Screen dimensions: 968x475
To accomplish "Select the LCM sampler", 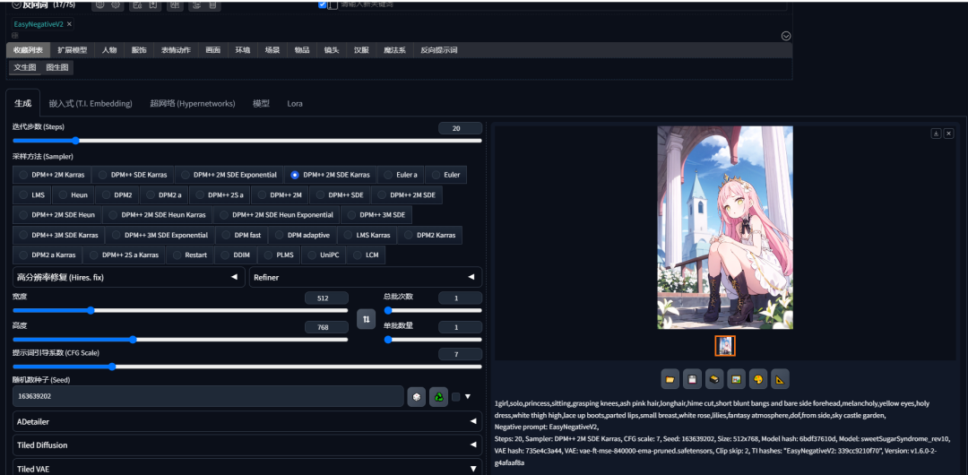I will coord(366,255).
